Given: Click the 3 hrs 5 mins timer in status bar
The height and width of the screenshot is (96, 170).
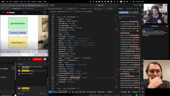Looking at the screenshot, I should click(91, 92).
